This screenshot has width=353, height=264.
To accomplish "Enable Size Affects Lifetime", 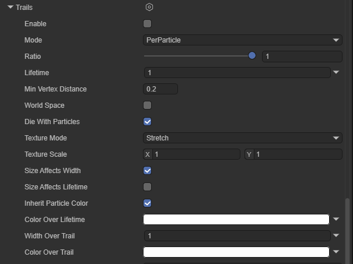I will [x=147, y=187].
